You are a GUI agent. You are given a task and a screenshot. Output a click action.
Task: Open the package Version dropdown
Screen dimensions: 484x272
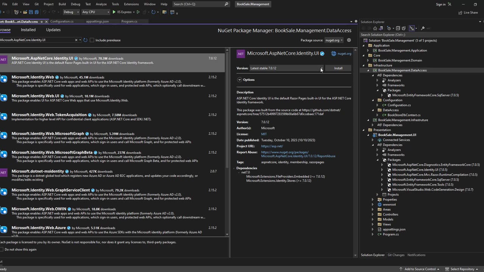tap(287, 68)
